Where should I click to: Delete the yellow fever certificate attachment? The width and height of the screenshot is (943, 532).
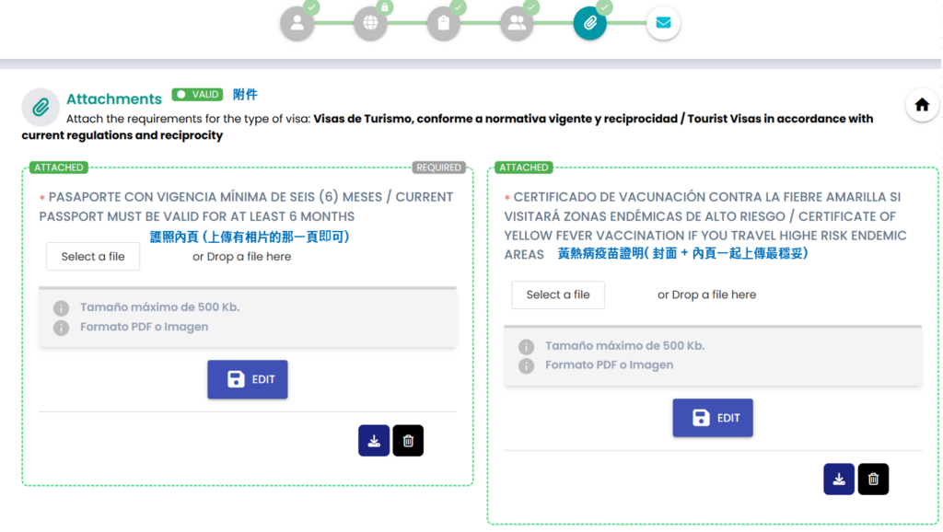pyautogui.click(x=873, y=480)
